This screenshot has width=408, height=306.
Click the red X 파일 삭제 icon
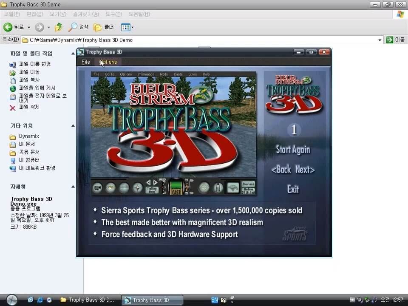(x=13, y=108)
